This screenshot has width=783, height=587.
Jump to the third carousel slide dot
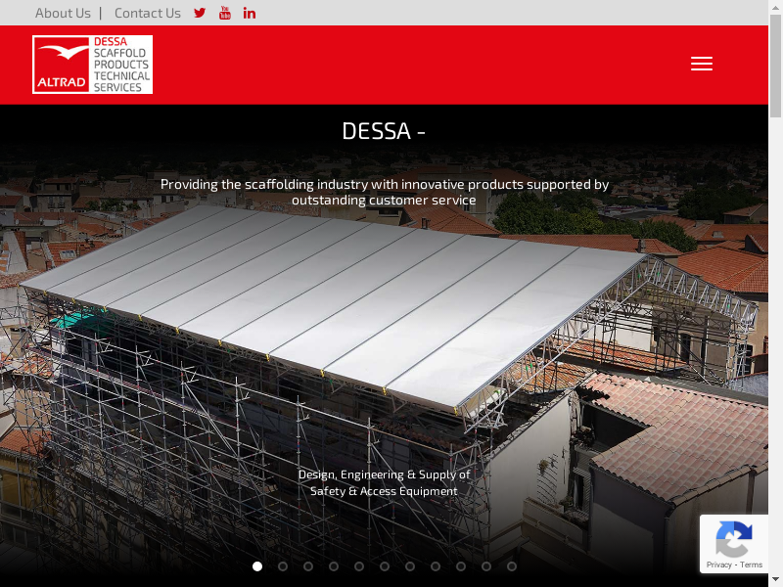pos(308,565)
